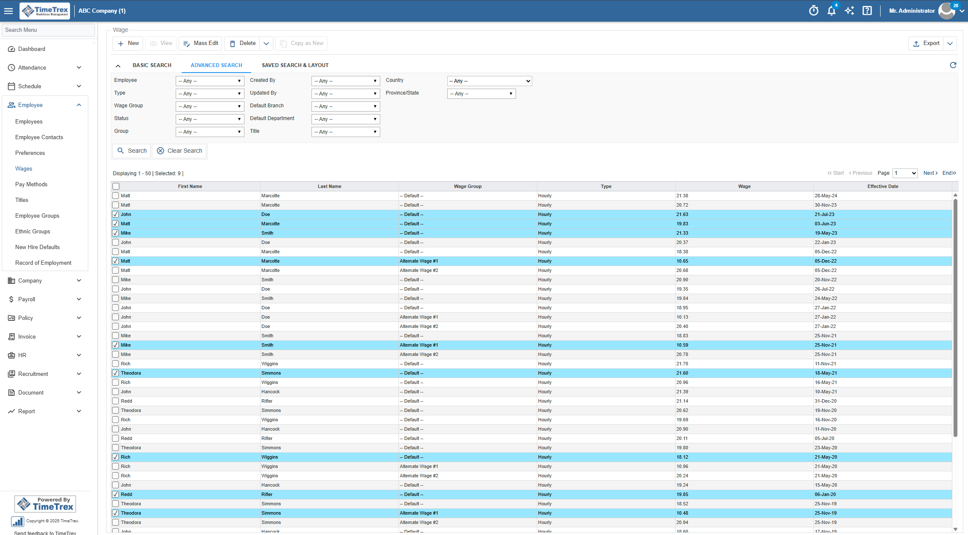968x535 pixels.
Task: Open the hamburger navigation menu
Action: click(x=8, y=11)
